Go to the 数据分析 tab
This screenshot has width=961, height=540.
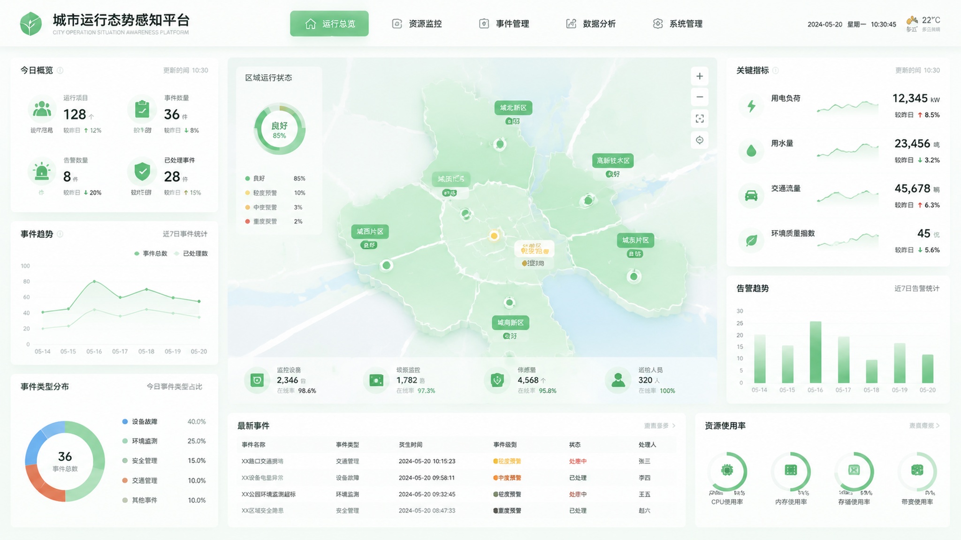pos(591,23)
